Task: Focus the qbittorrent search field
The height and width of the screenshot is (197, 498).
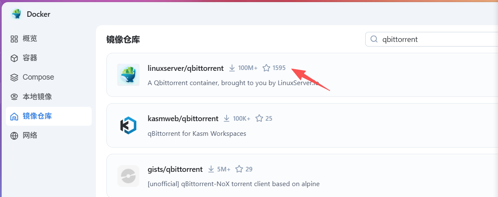Action: click(x=436, y=39)
